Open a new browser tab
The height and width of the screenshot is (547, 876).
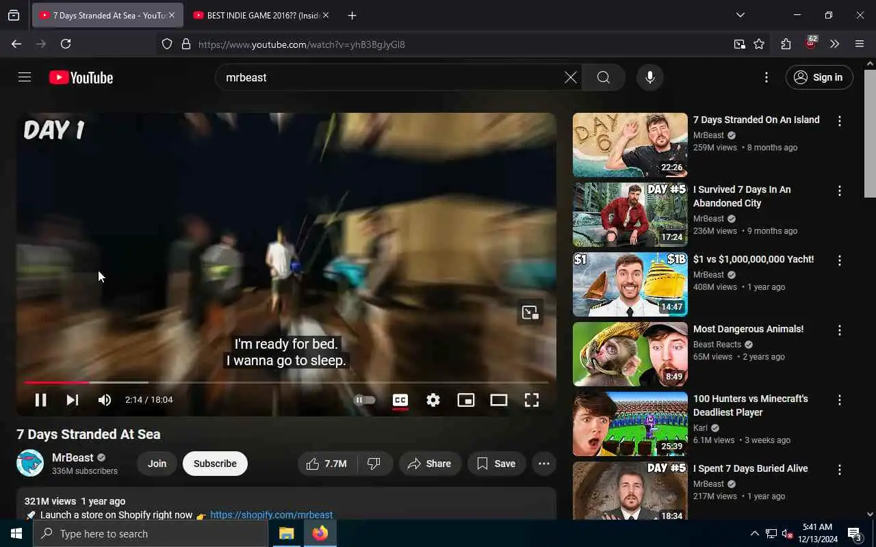point(352,15)
